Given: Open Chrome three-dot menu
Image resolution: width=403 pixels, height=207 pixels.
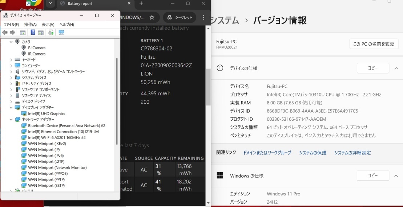Looking at the screenshot, I should [x=203, y=17].
